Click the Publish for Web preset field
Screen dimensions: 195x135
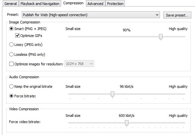point(91,15)
